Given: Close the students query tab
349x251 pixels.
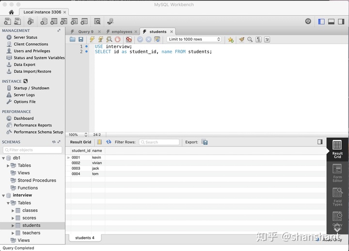Looking at the screenshot, I should tap(172, 31).
